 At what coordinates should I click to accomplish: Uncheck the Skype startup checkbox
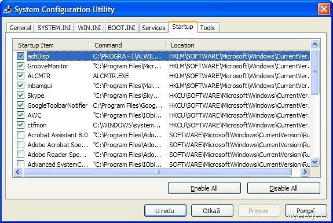[20, 96]
